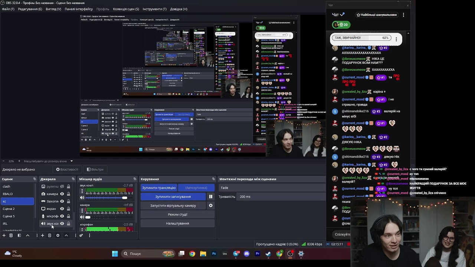Image resolution: width=475 pixels, height=267 pixels.
Task: Open Steam from the taskbar
Action: coord(268,254)
